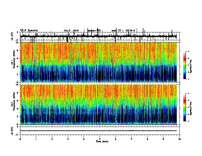Click time axis tick label "3"

68,139
